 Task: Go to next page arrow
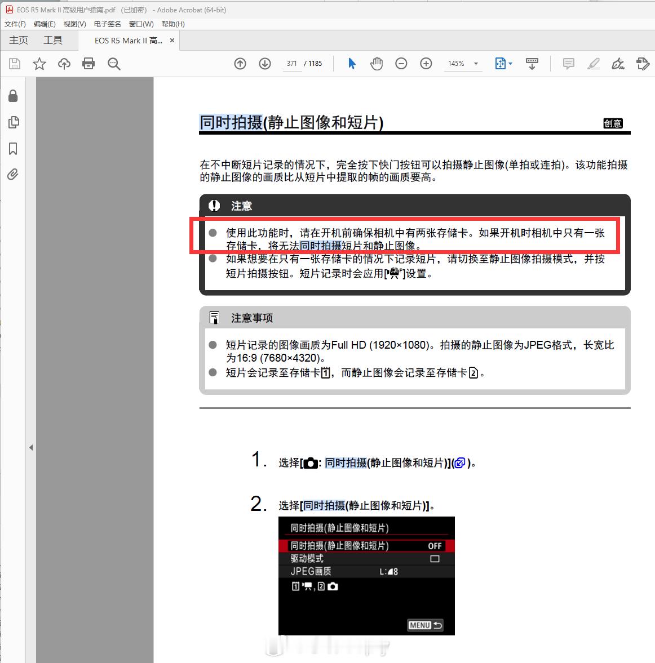pyautogui.click(x=265, y=64)
